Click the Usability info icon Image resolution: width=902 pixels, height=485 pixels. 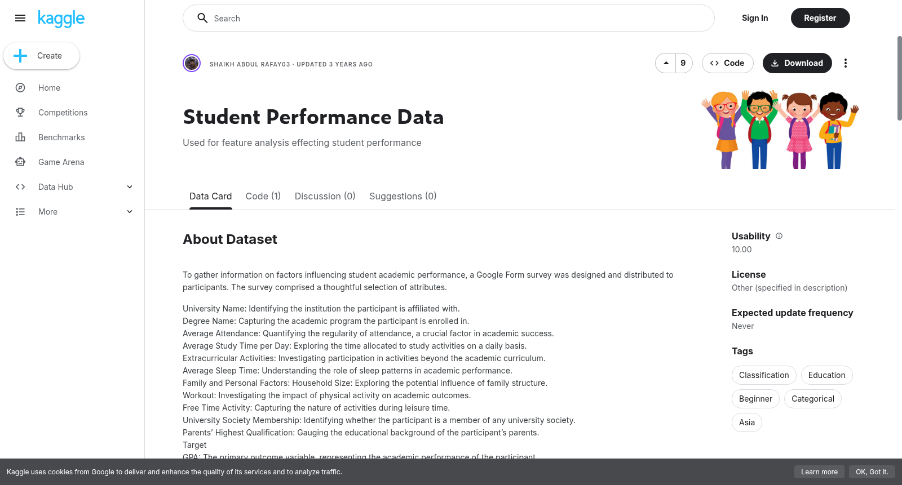779,236
